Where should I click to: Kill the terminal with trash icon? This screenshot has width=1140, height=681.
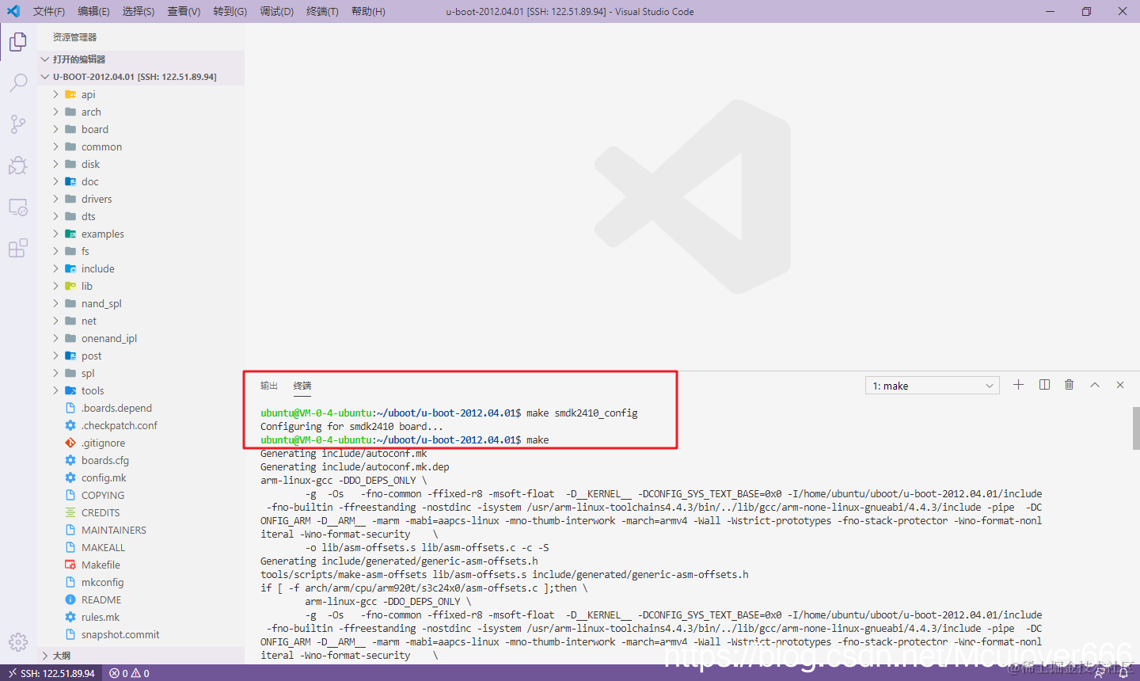1070,385
